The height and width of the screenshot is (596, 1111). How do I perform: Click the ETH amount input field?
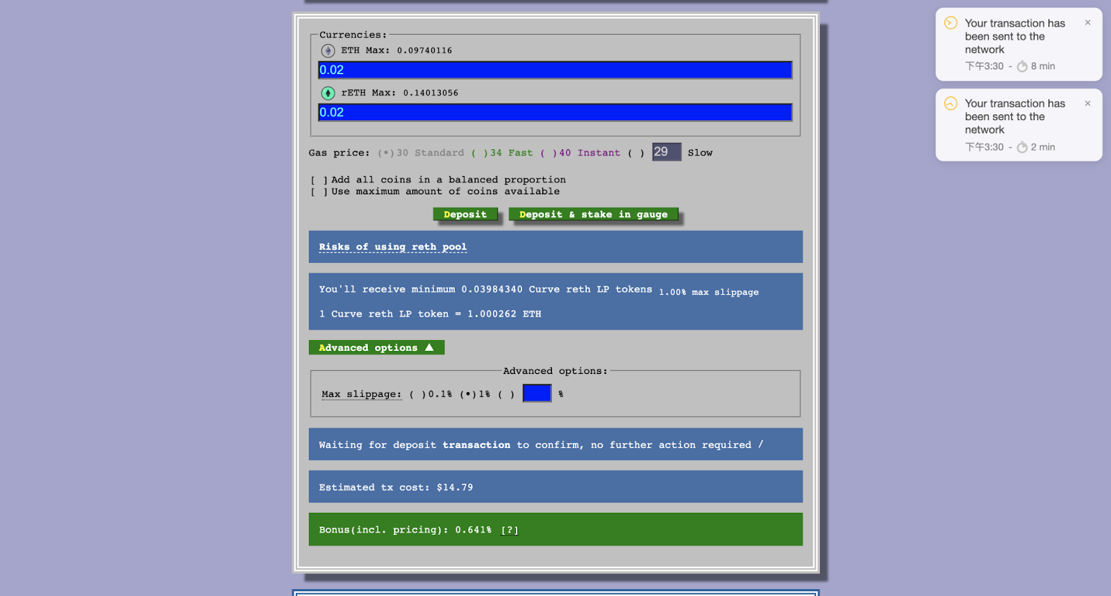555,70
